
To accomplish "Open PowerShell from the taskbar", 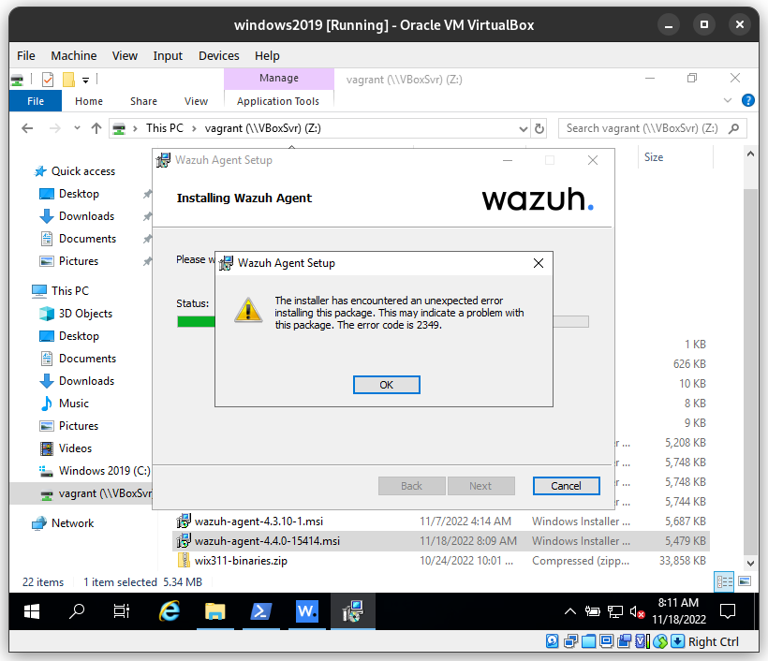I will click(261, 611).
